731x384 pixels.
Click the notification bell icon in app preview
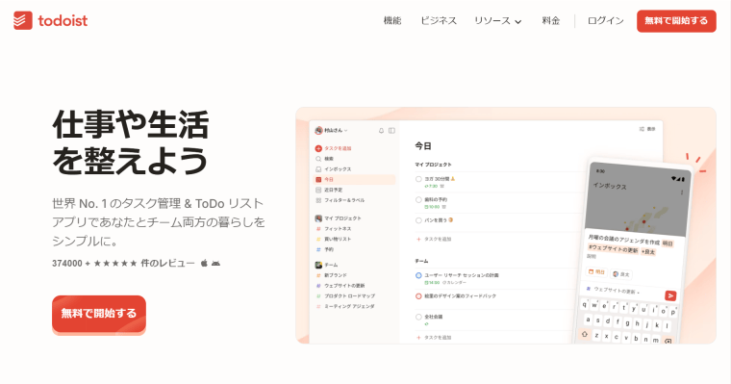tap(381, 131)
